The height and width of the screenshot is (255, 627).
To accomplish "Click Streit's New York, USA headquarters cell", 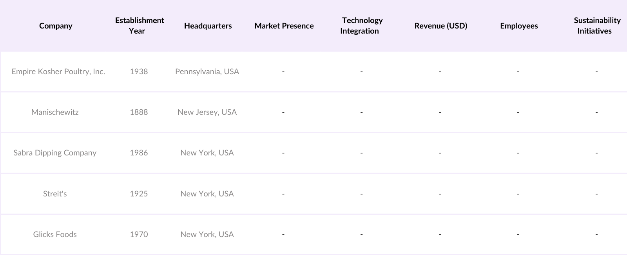I will point(207,194).
